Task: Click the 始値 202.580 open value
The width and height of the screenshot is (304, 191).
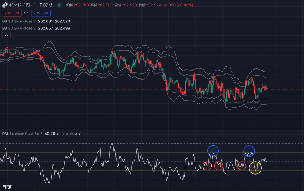Action: (x=78, y=5)
